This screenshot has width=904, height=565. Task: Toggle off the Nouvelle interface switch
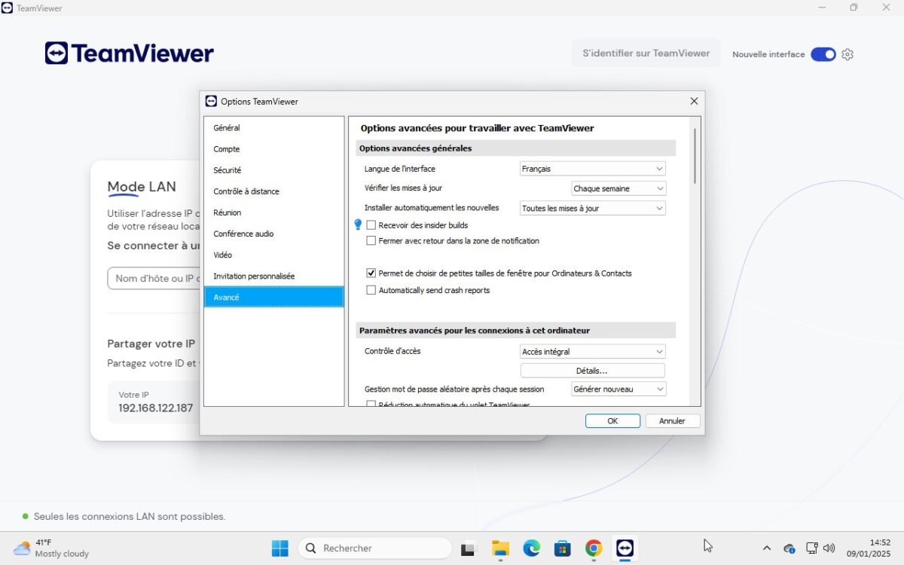823,53
